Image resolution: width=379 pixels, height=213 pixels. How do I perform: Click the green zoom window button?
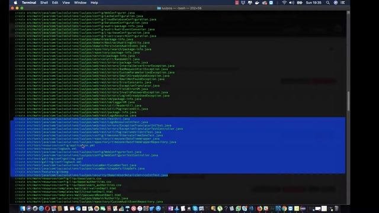(22, 8)
